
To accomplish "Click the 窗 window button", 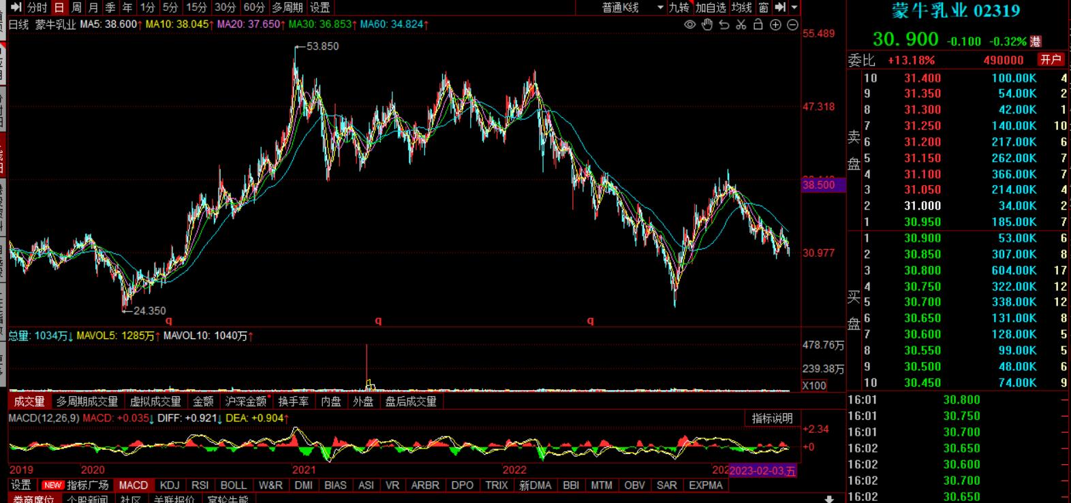I will (764, 7).
